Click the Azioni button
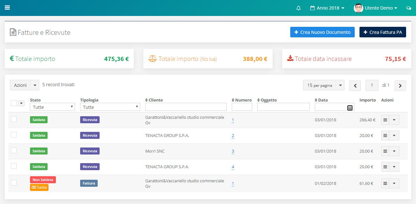 tap(20, 85)
